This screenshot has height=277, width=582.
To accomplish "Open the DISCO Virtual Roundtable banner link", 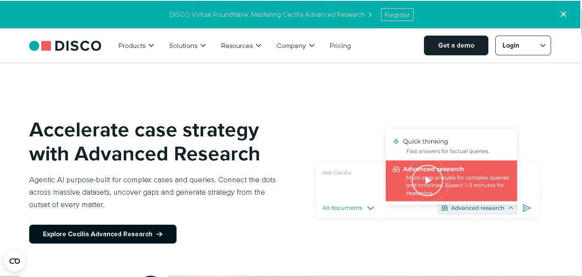I will (271, 15).
